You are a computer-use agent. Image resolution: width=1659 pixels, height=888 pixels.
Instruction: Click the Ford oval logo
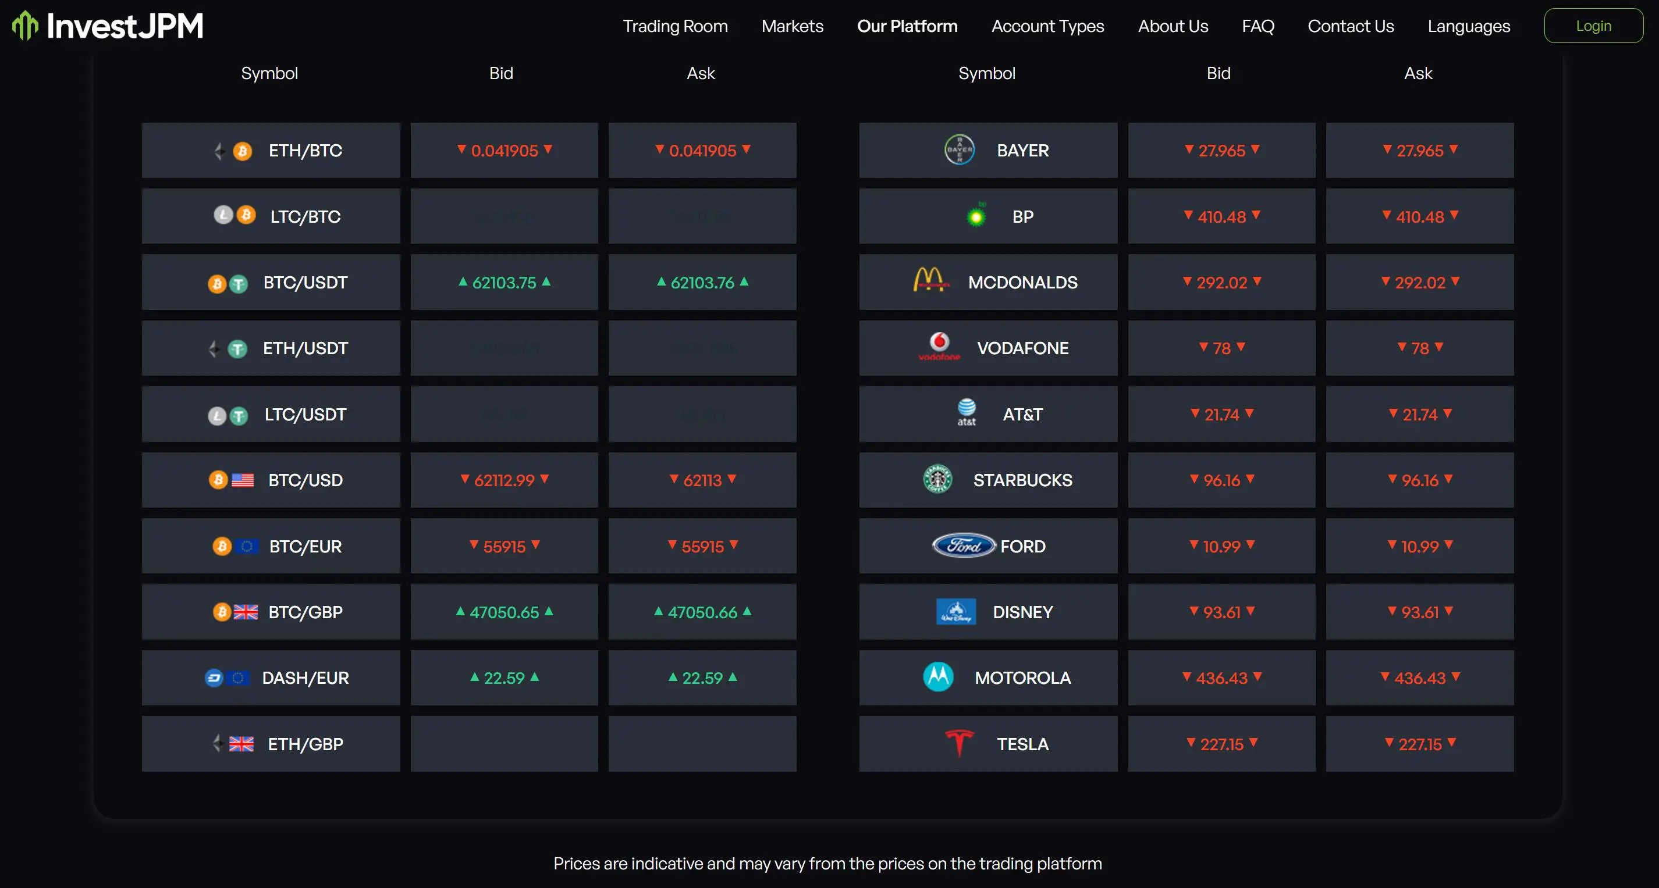(x=964, y=545)
